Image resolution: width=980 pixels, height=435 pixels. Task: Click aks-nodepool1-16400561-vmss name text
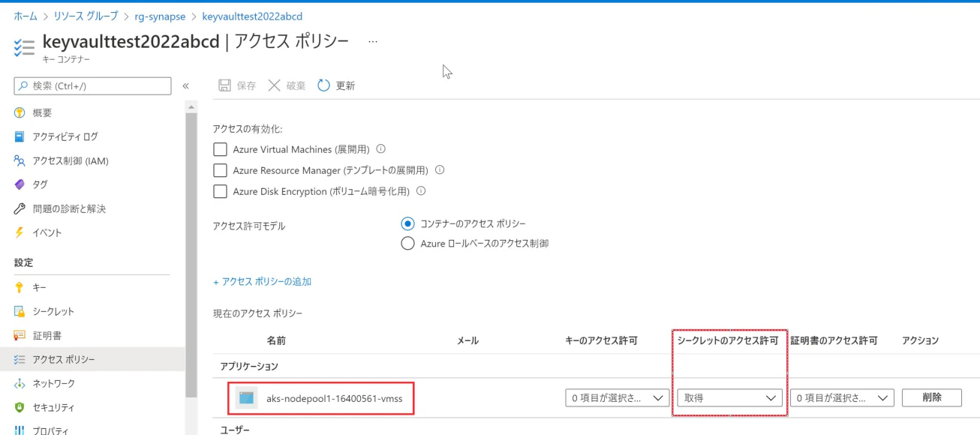coord(335,398)
